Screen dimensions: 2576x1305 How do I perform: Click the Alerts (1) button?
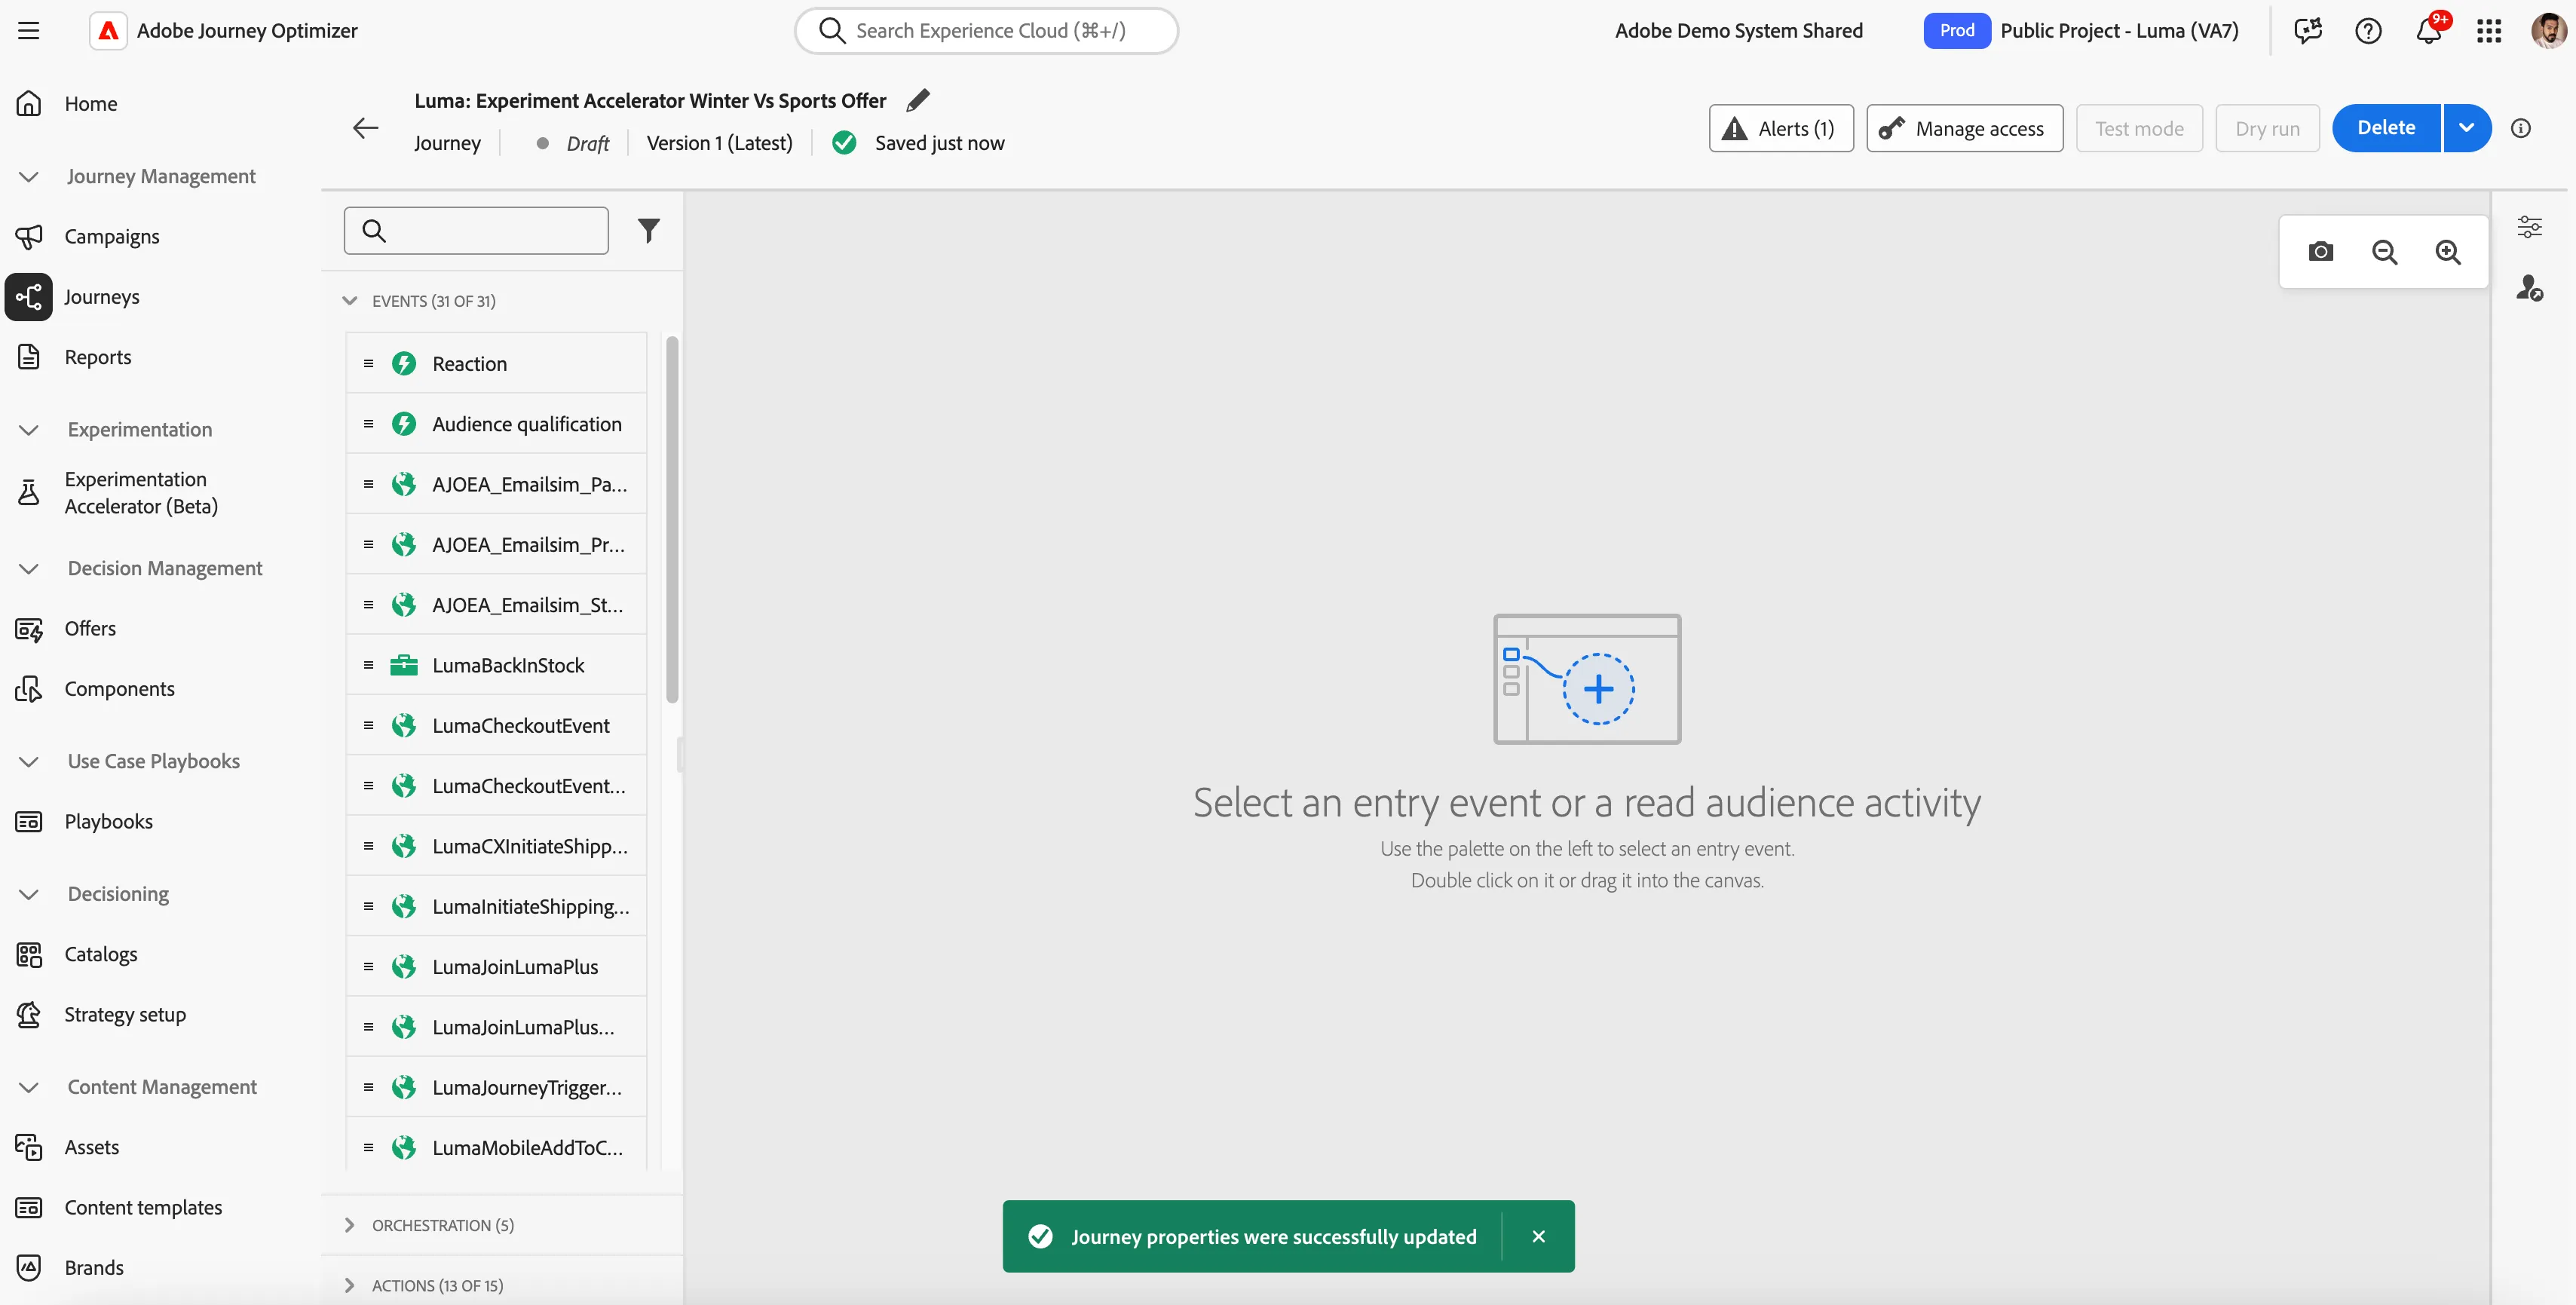point(1781,128)
